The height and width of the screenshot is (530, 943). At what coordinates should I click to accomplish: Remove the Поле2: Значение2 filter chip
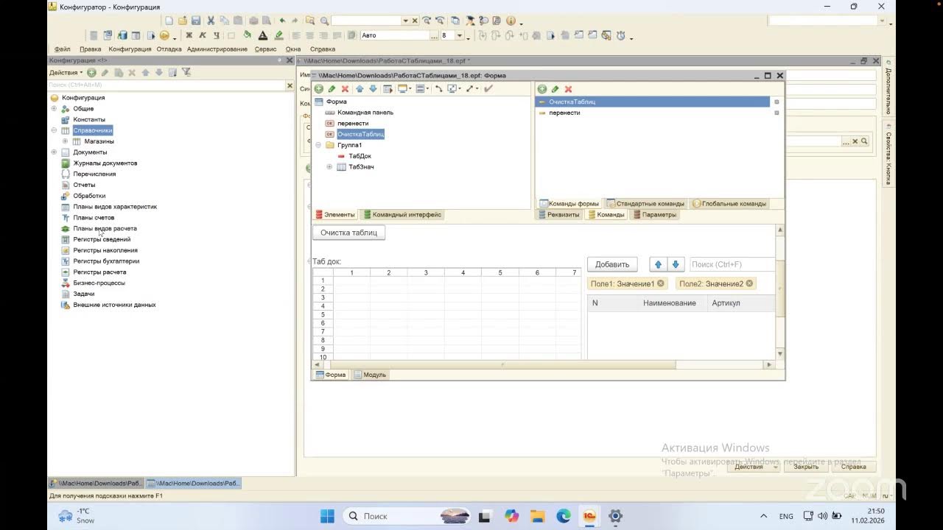pos(749,283)
